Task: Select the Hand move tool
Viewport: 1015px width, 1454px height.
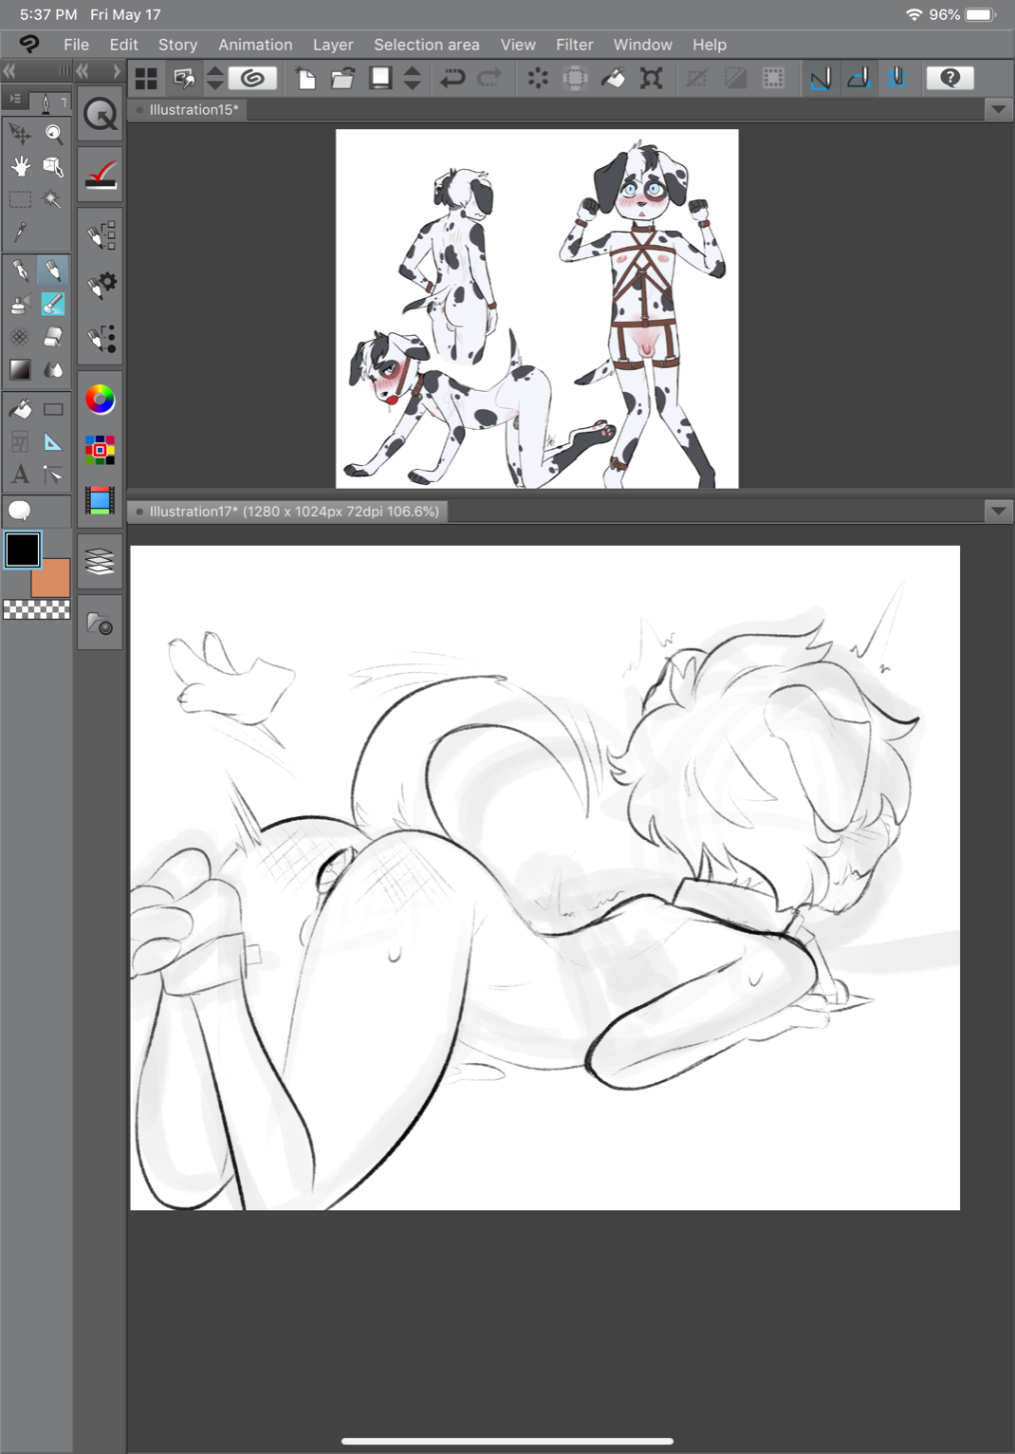Action: click(20, 167)
